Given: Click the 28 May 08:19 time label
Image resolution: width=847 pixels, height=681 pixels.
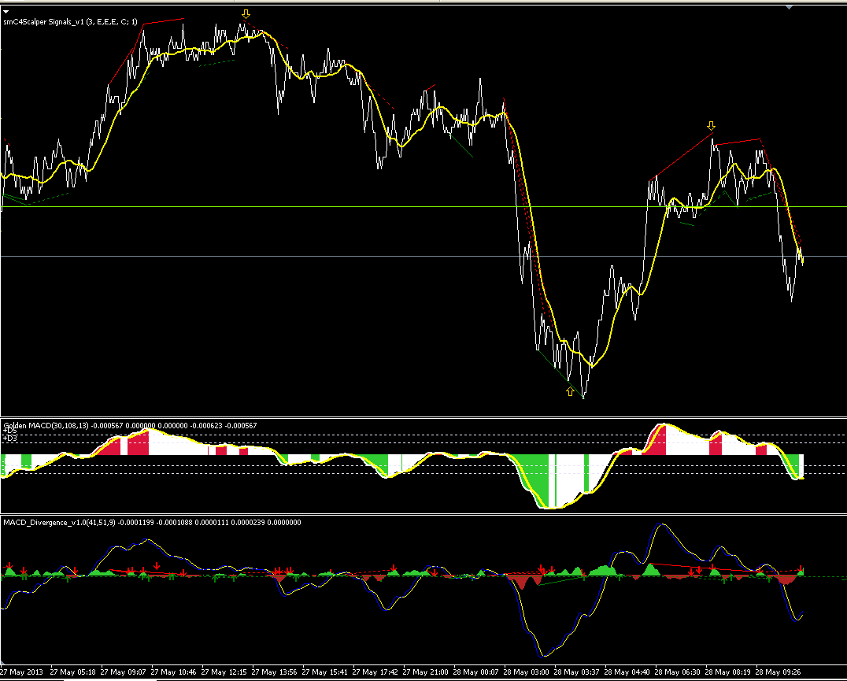Looking at the screenshot, I should (x=727, y=672).
